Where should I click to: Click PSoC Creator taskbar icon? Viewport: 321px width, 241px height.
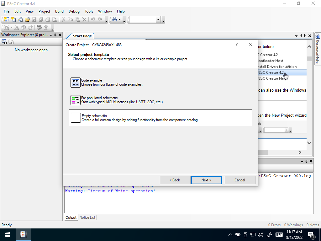tap(23, 235)
